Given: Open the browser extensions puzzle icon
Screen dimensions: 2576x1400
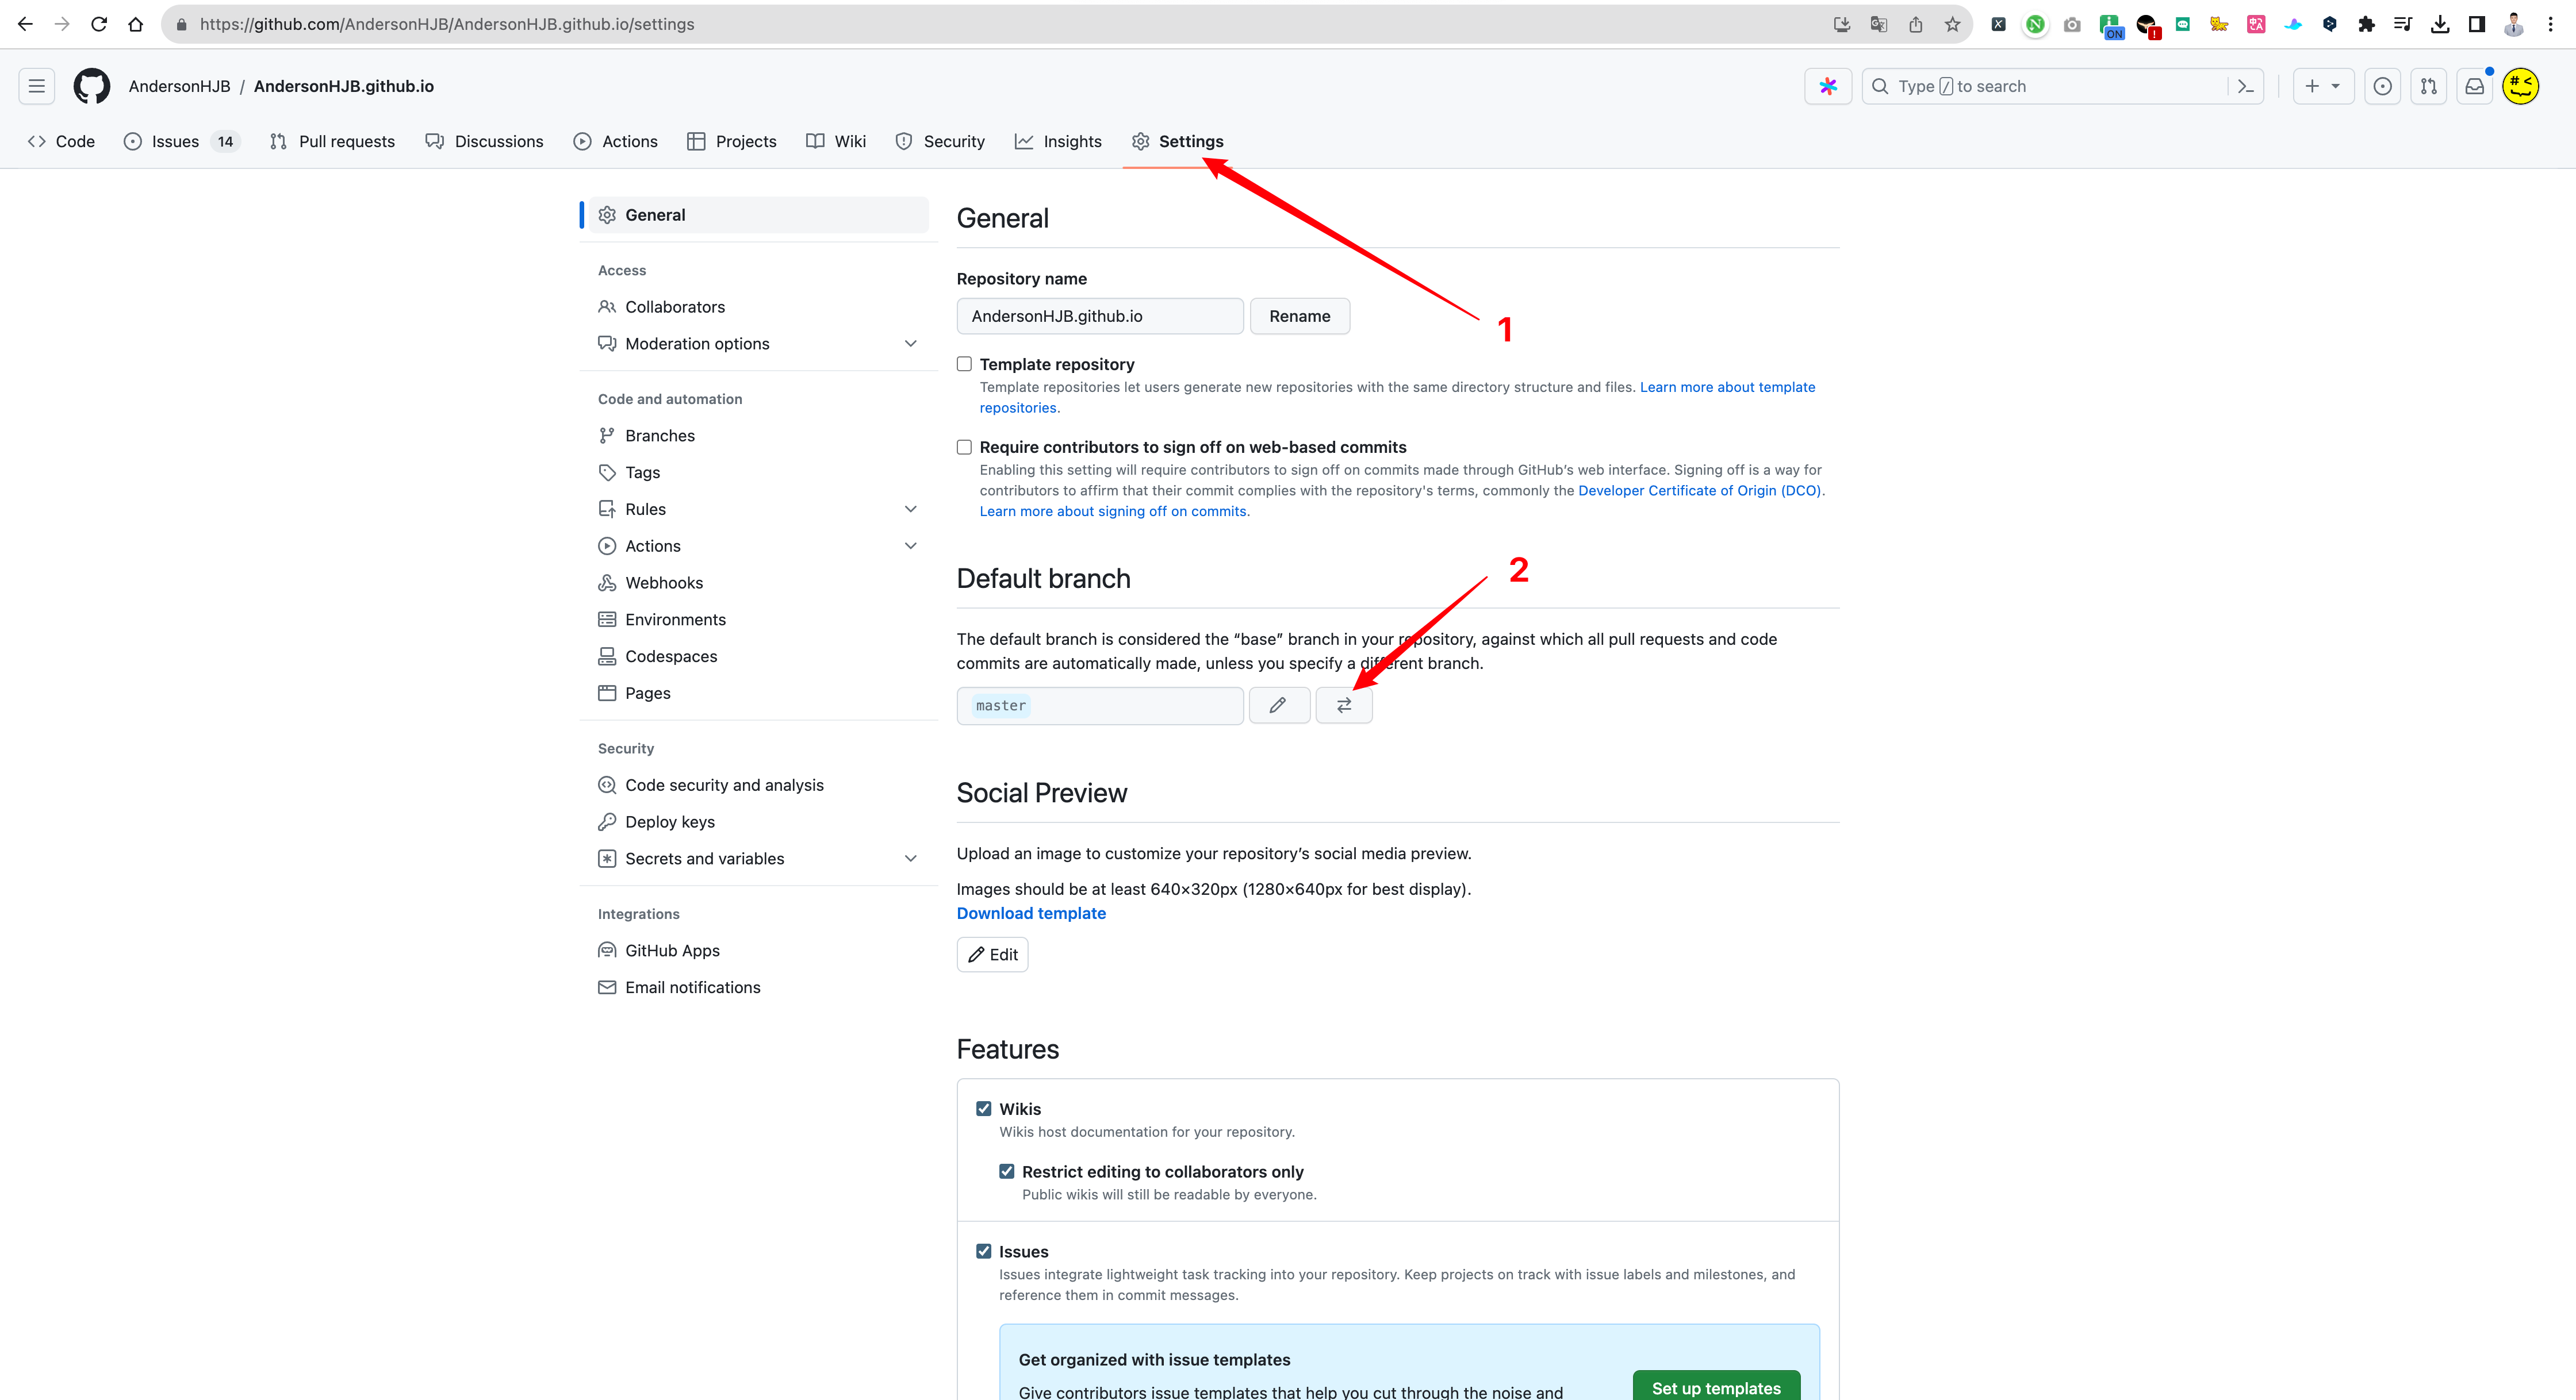Looking at the screenshot, I should pyautogui.click(x=2366, y=24).
